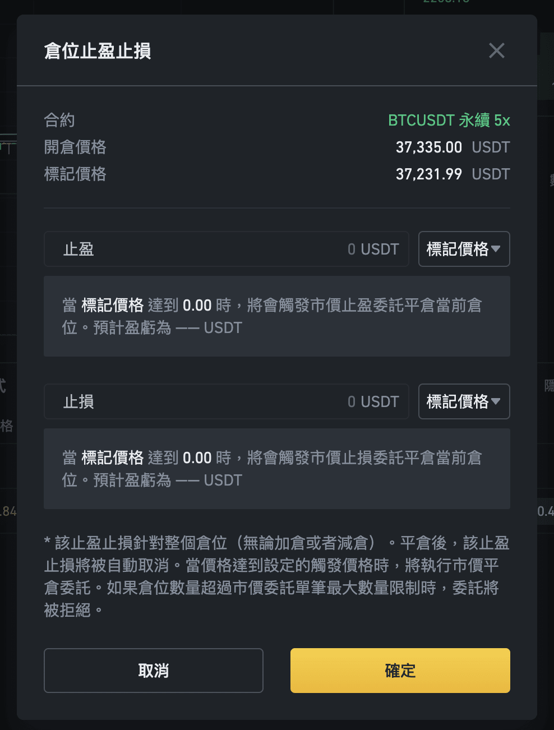Click the 開倉價格 value 37,335.00 USDT

(453, 147)
